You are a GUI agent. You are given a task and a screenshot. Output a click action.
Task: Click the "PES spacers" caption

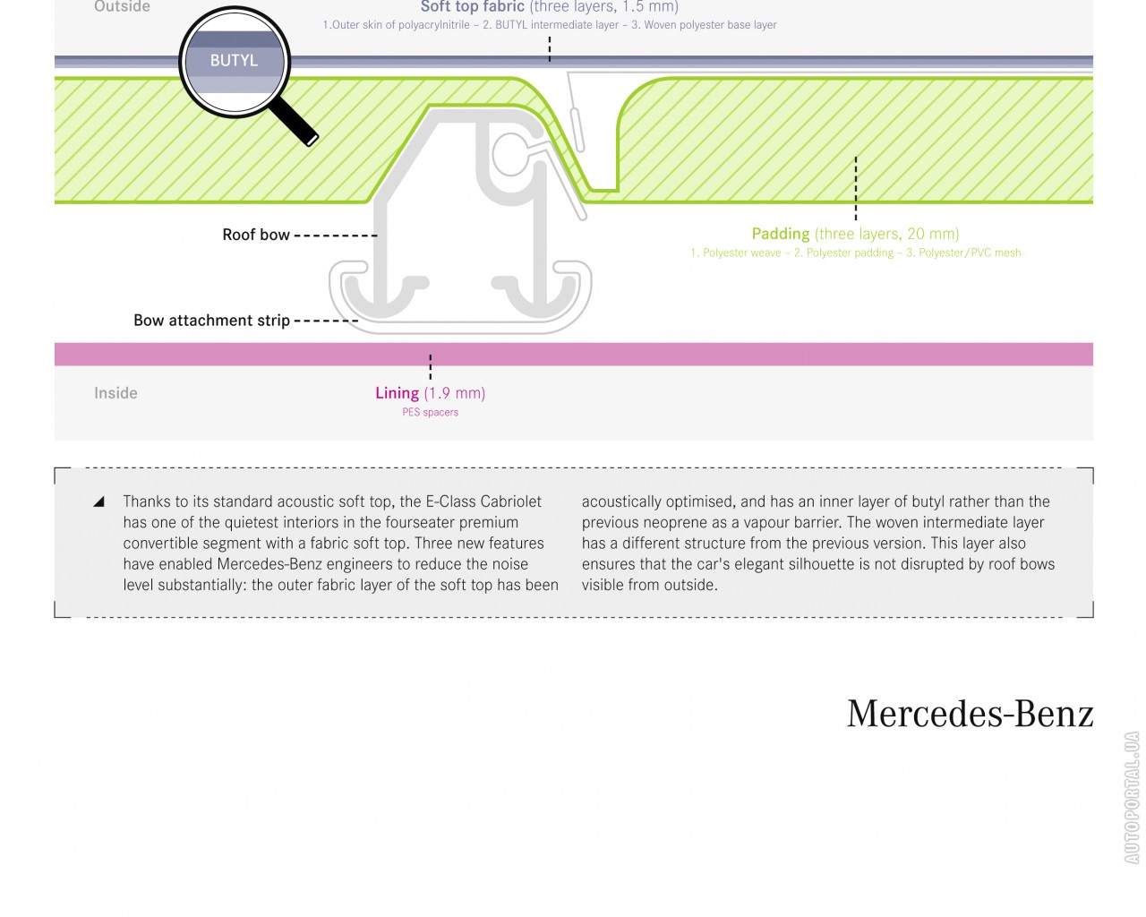[430, 413]
